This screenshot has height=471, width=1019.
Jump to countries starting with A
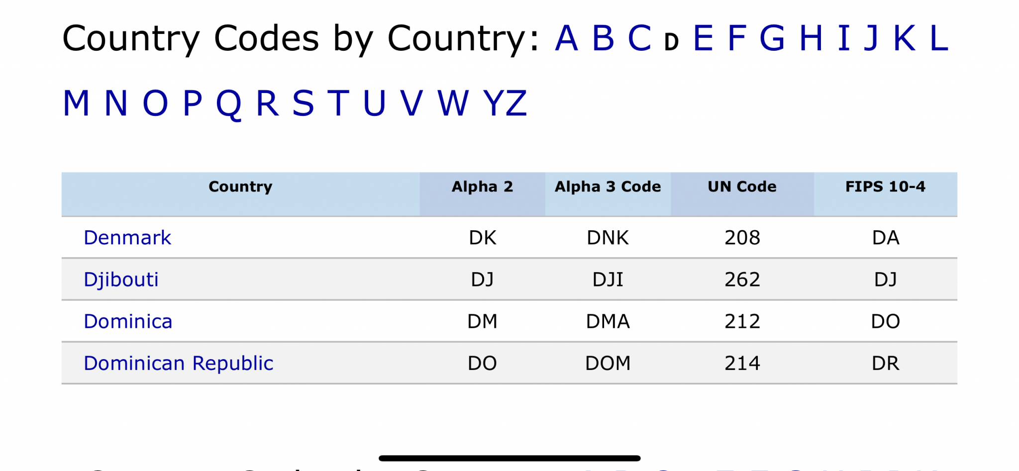click(566, 38)
